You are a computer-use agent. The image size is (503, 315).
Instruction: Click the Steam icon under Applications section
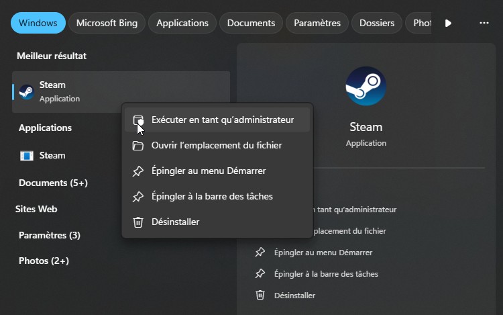[x=27, y=156]
